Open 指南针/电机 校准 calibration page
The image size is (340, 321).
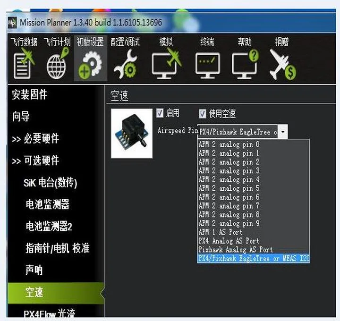58,248
